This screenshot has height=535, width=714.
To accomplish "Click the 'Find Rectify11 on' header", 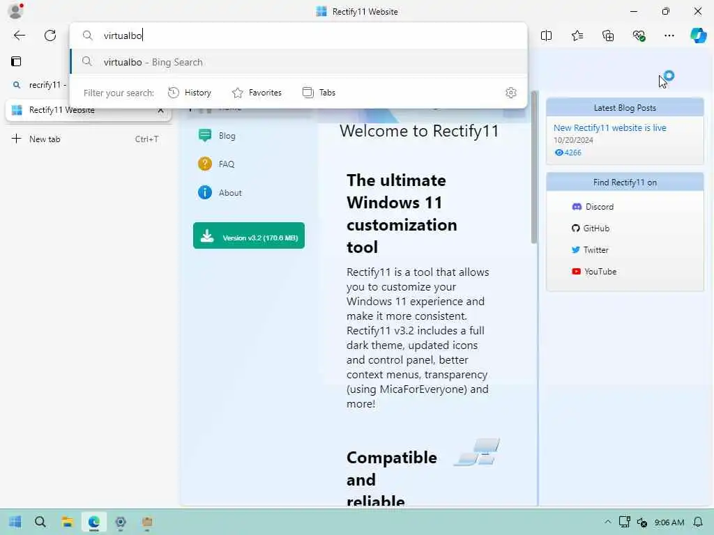I will coord(625,183).
